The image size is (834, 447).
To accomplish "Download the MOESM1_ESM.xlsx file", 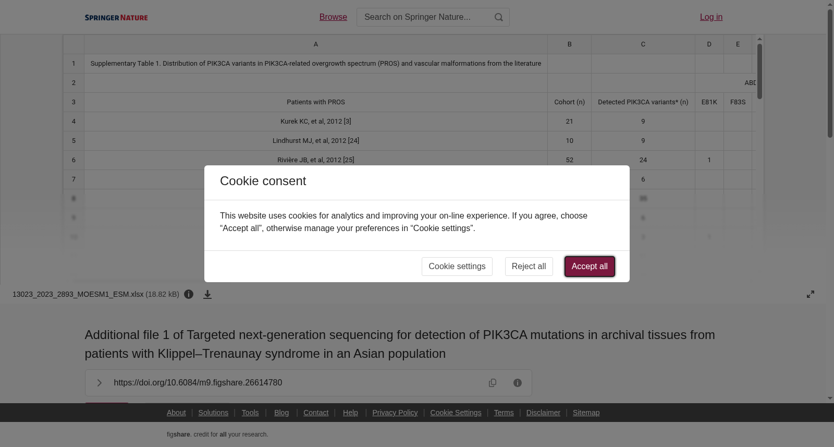I will pos(207,295).
